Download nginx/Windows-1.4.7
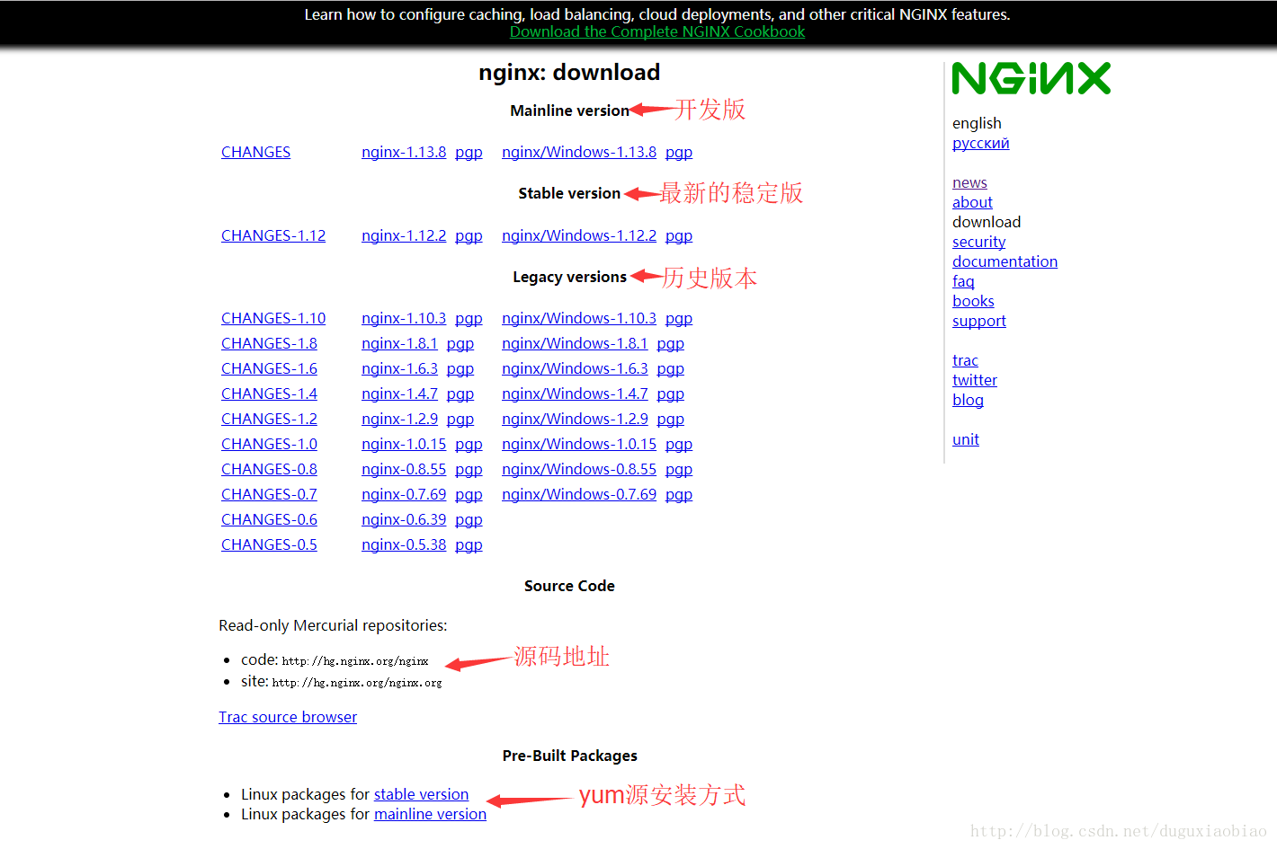The height and width of the screenshot is (849, 1277). (x=575, y=394)
